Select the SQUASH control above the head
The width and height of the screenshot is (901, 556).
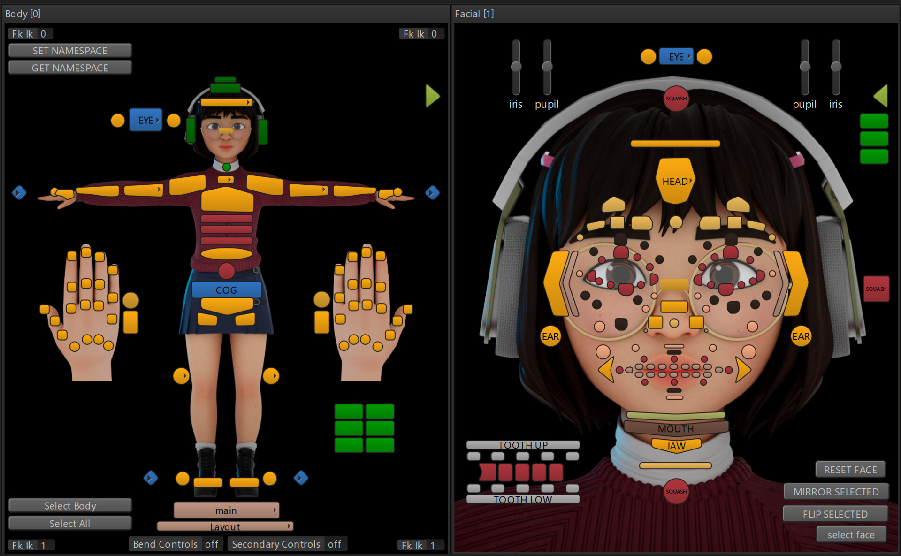[x=676, y=99]
